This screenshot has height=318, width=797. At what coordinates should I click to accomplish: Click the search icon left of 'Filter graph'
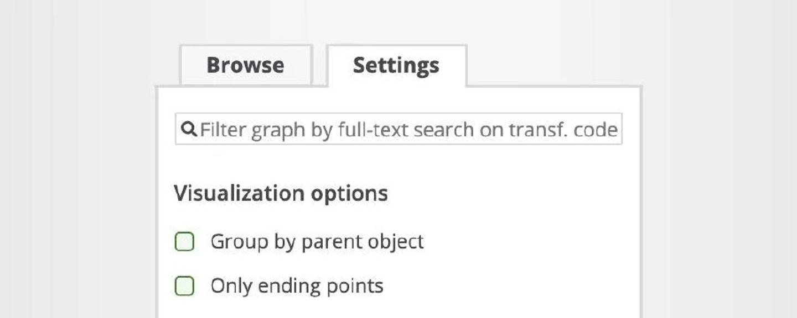point(189,130)
